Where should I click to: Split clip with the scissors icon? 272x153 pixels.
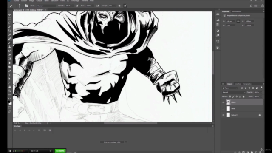tap(45, 130)
